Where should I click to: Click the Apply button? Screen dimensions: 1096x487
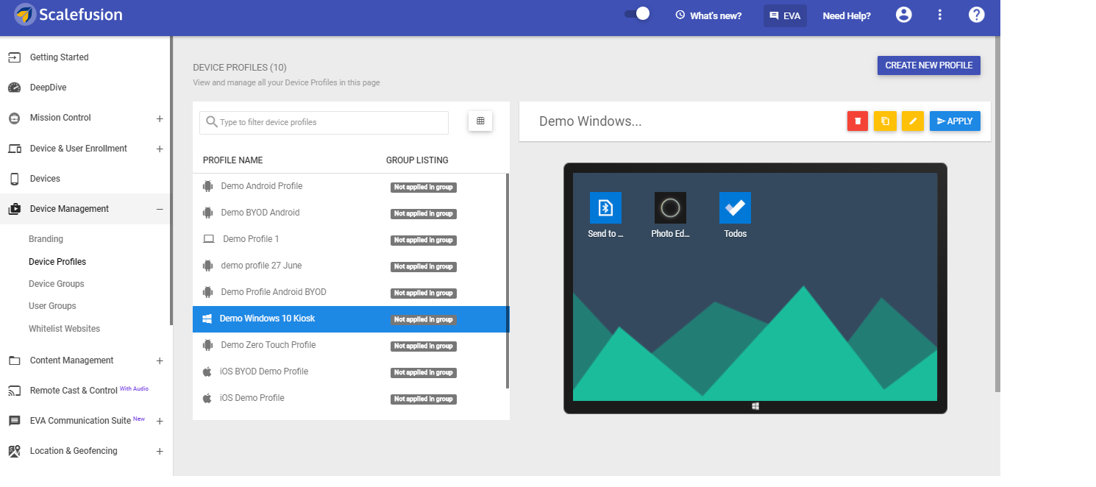pos(955,121)
